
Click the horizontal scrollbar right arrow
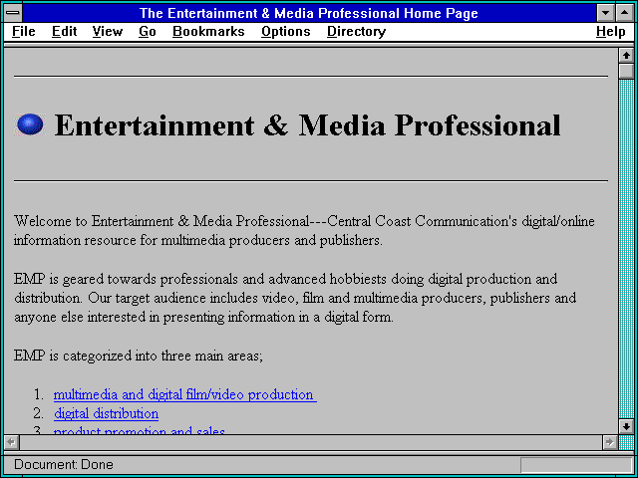coord(609,442)
